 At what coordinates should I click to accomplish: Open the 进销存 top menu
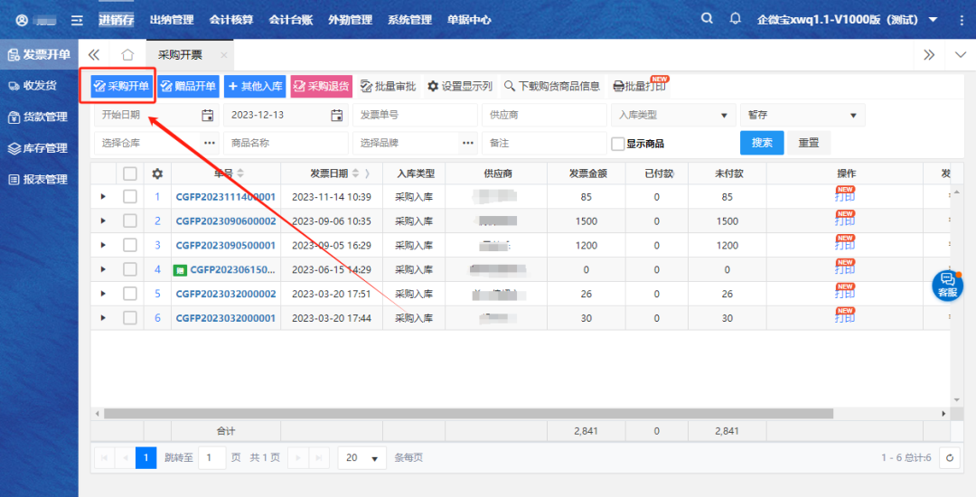point(117,20)
